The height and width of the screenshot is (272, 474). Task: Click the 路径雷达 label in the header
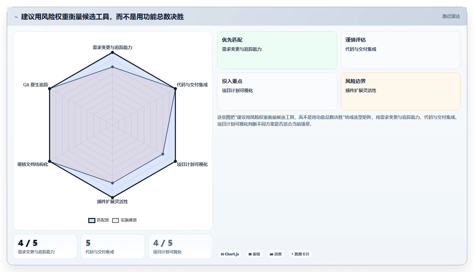(x=451, y=16)
